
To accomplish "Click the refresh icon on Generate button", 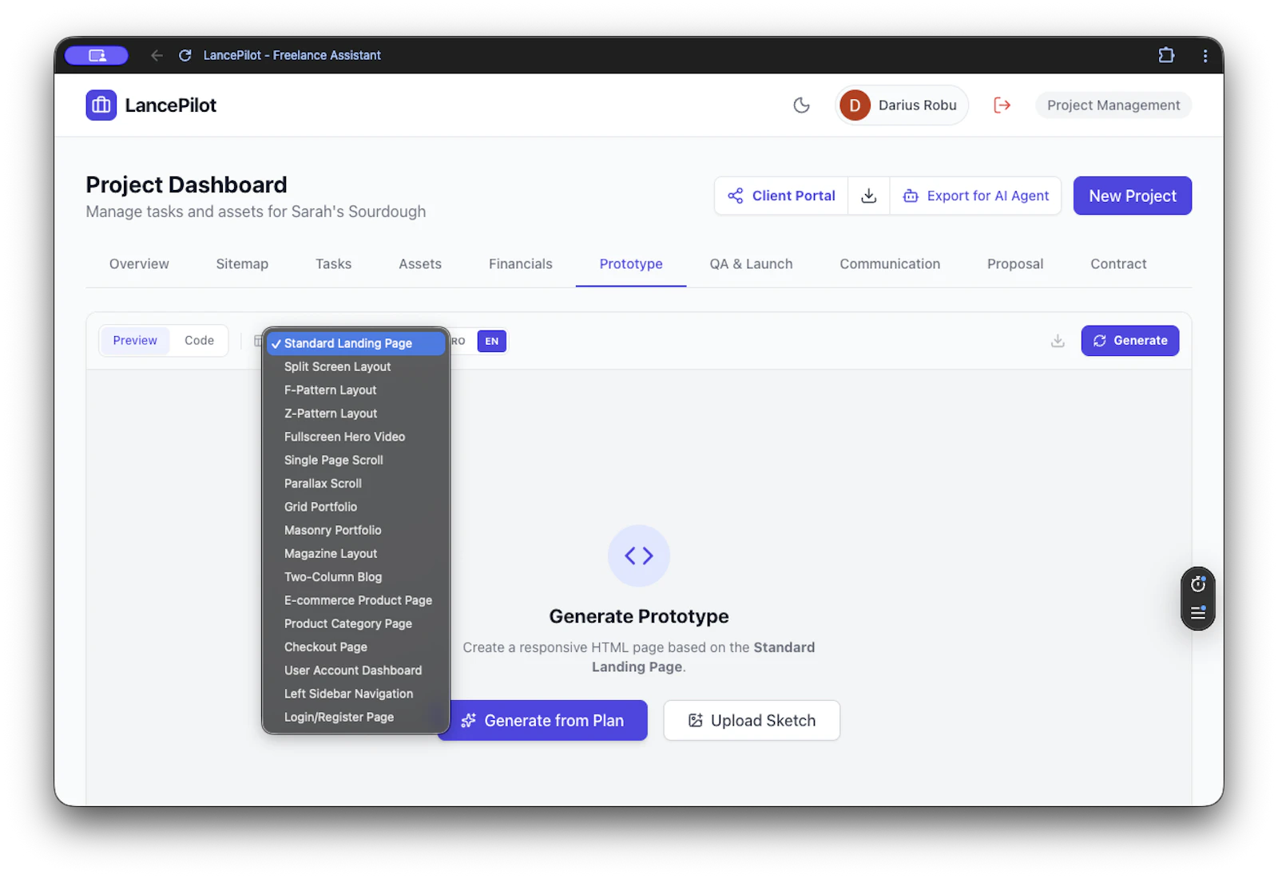I will (1100, 341).
